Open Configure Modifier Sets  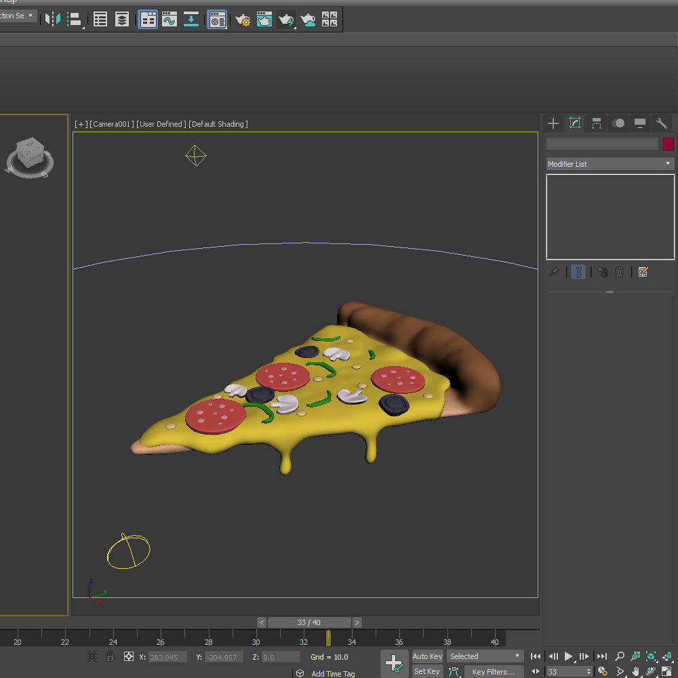(x=643, y=272)
